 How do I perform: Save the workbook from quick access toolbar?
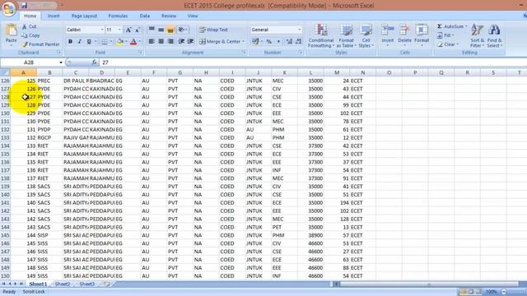click(24, 5)
